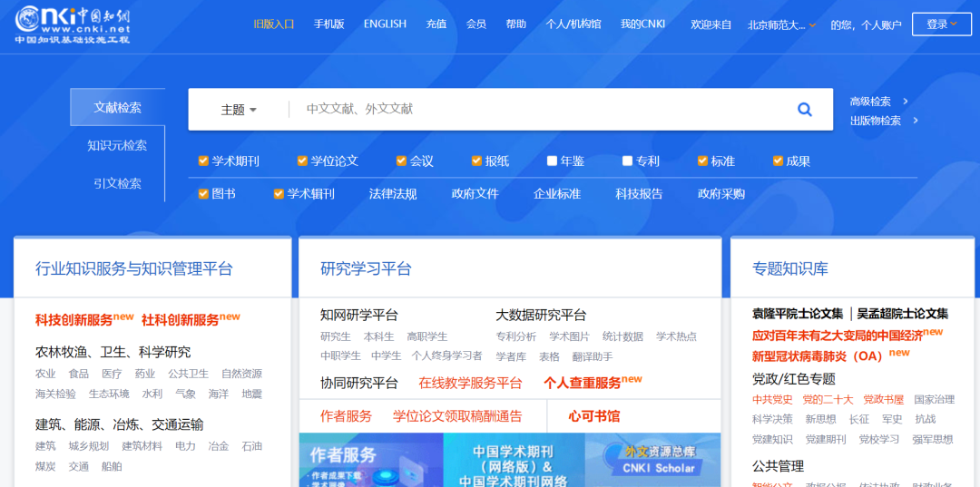Viewport: 980px width, 487px height.
Task: Select the 文献检索 tab
Action: tap(117, 107)
